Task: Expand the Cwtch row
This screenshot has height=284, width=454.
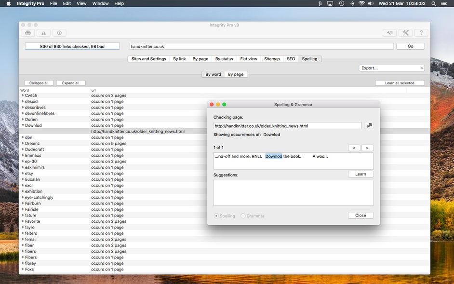Action: point(23,95)
